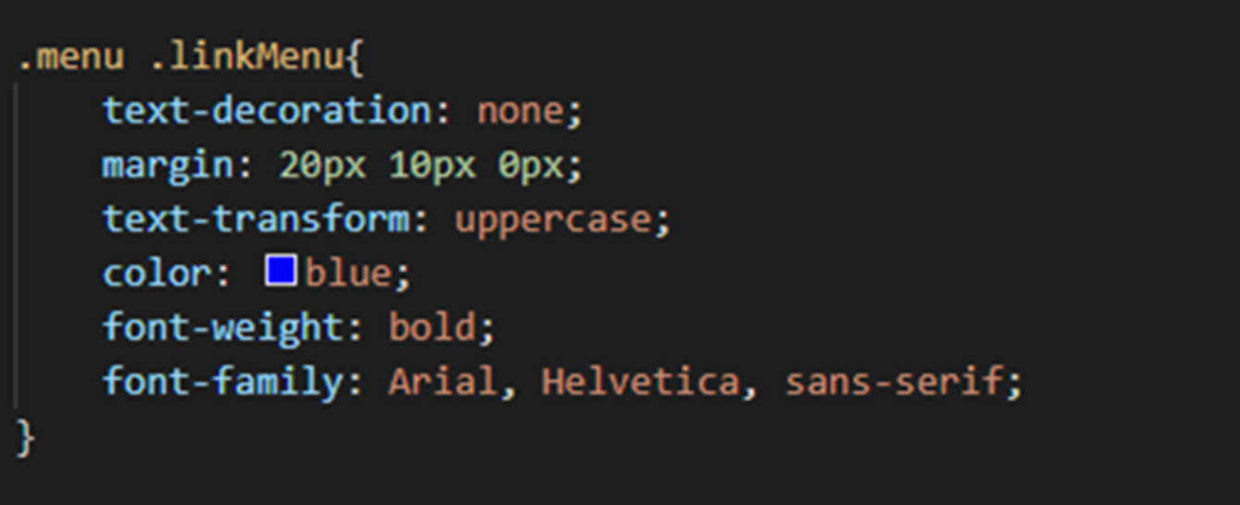Place cursor on uppercase value
This screenshot has width=1240, height=505.
point(553,220)
